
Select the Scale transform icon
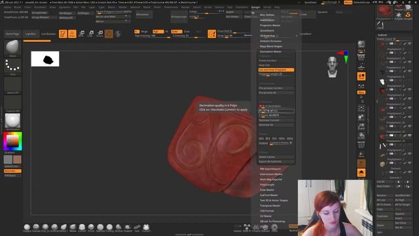point(90,33)
